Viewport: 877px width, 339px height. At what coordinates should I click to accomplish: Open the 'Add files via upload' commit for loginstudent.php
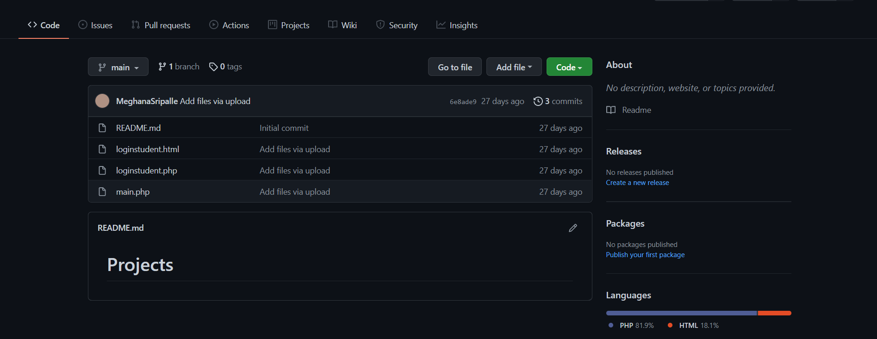pos(295,170)
